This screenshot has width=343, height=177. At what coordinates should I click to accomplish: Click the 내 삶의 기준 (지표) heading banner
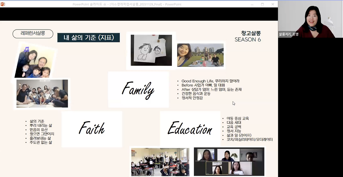click(88, 38)
